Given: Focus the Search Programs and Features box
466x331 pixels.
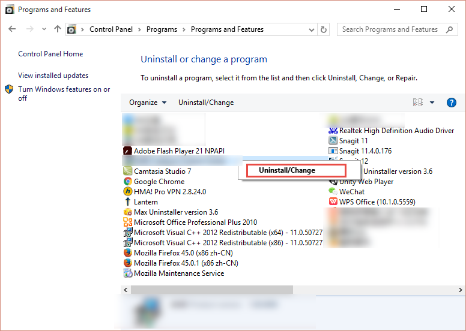Looking at the screenshot, I should (397, 29).
